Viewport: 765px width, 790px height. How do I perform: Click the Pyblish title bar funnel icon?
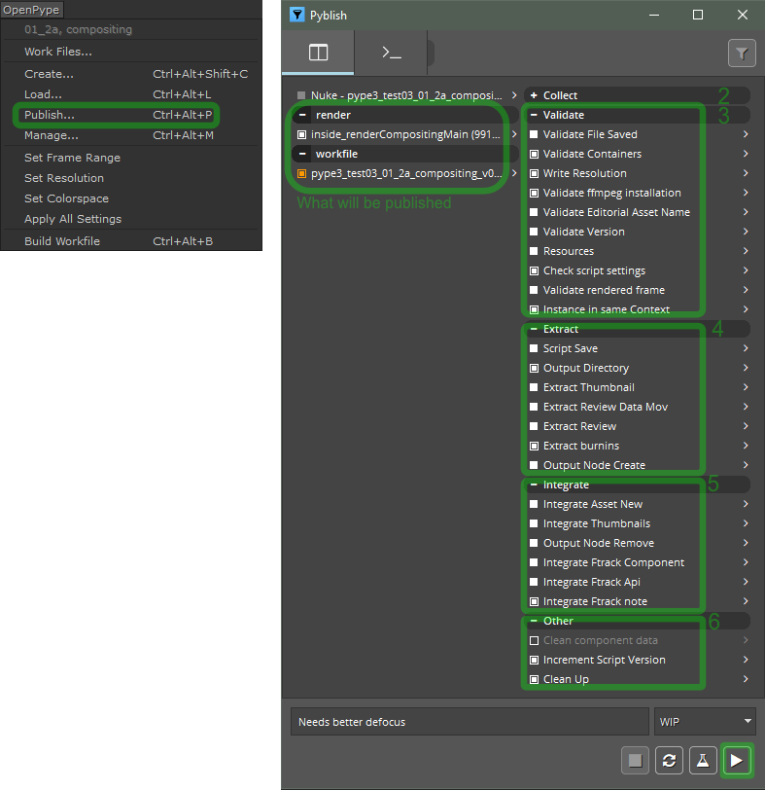297,16
